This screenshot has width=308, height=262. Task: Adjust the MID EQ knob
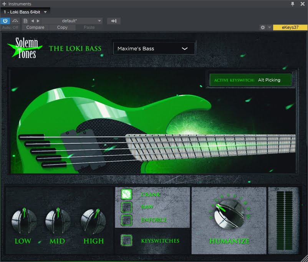(x=58, y=221)
